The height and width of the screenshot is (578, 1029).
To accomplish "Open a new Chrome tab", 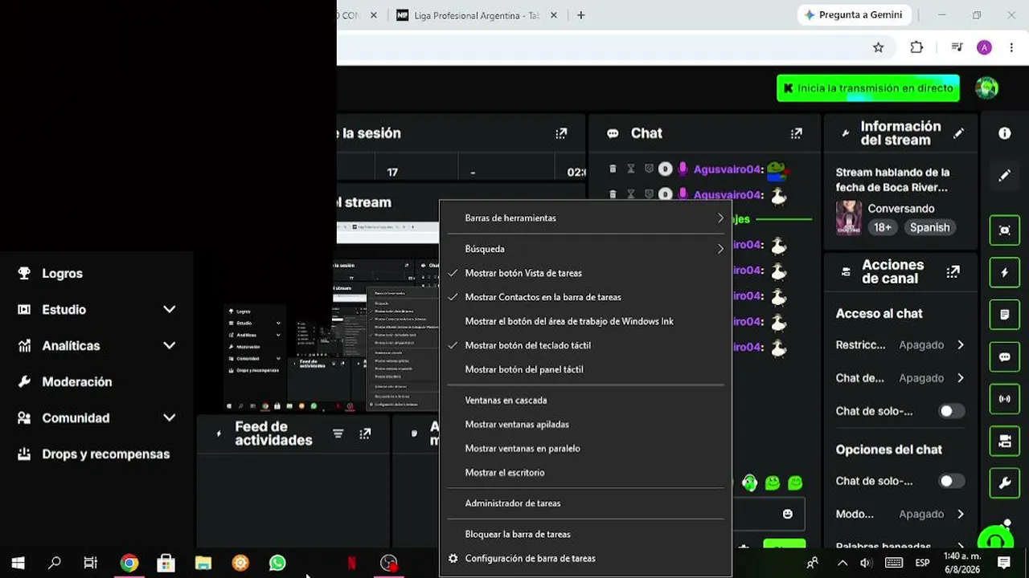I will tap(580, 15).
